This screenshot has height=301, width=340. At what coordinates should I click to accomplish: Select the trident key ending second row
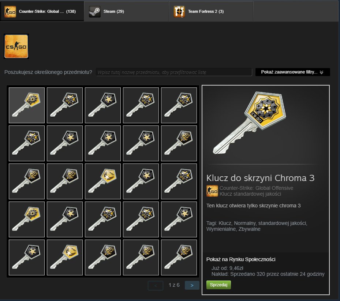coord(179,143)
